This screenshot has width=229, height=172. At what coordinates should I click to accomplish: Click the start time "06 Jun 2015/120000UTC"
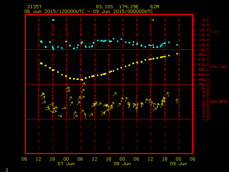[54, 11]
